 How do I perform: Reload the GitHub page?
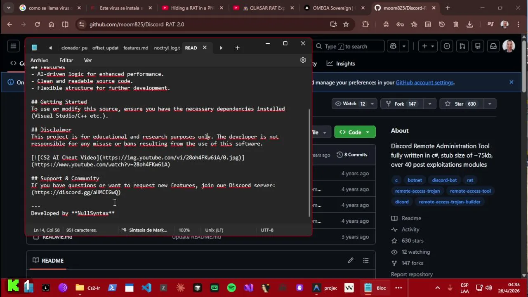tap(37, 24)
